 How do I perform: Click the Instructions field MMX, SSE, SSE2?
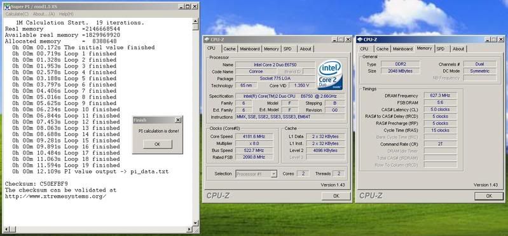tap(290, 116)
